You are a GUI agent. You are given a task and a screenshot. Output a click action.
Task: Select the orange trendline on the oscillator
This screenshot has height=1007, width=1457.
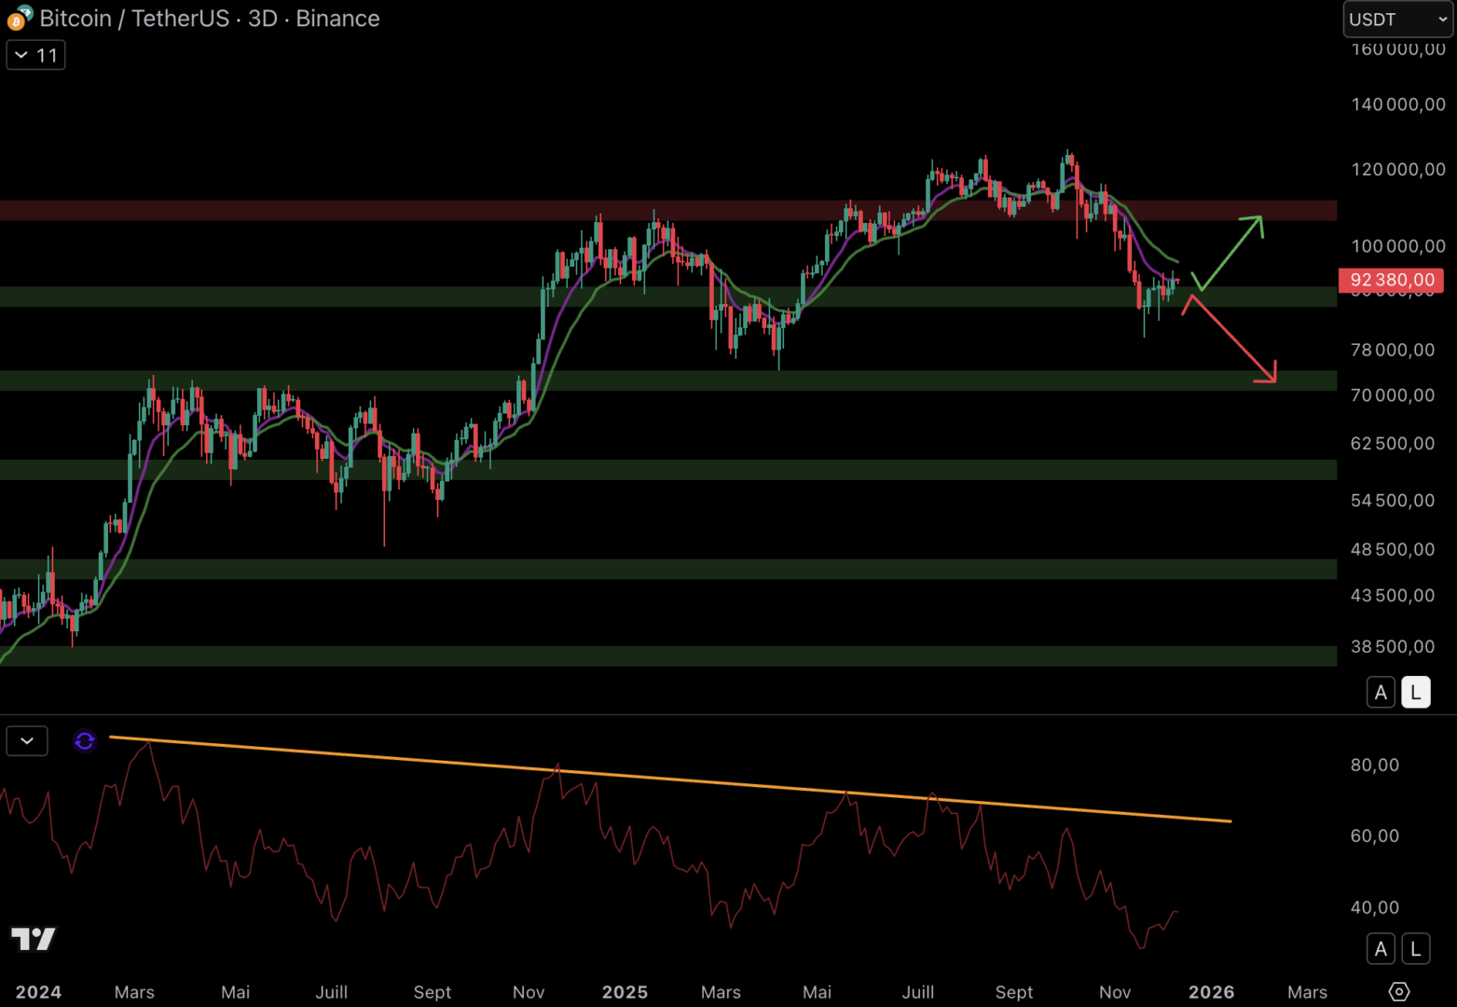tap(671, 779)
